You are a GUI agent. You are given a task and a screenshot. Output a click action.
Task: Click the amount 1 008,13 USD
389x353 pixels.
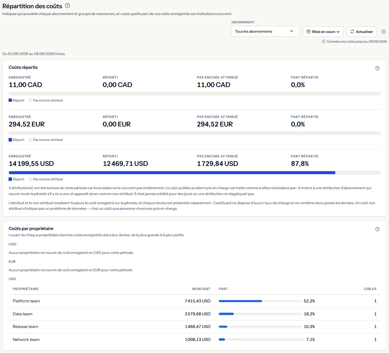(x=198, y=339)
